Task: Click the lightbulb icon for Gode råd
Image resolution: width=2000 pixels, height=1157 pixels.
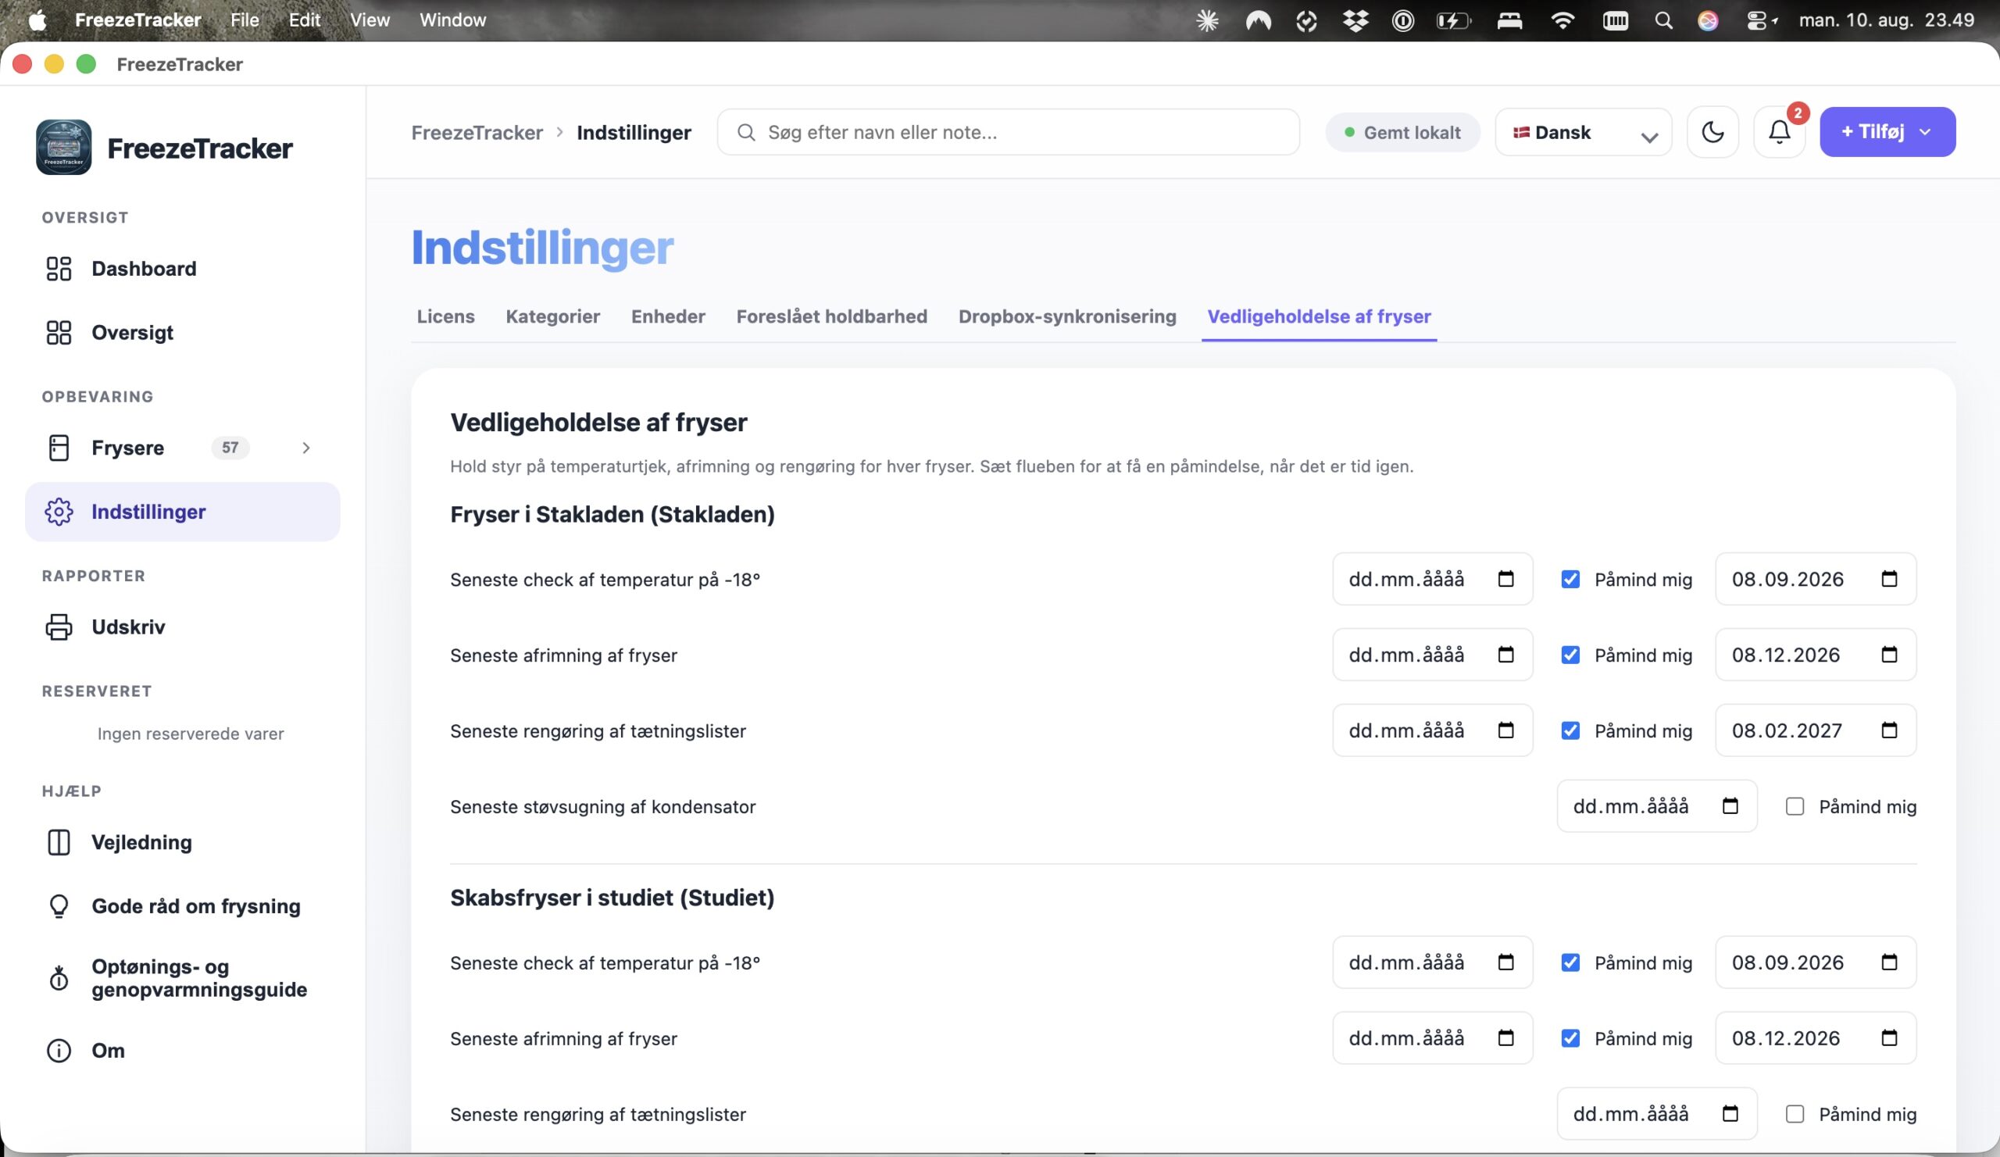Action: (59, 906)
